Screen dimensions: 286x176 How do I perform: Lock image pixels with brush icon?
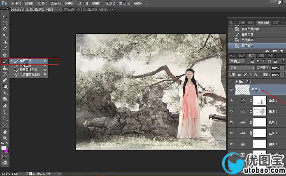pyautogui.click(x=245, y=75)
